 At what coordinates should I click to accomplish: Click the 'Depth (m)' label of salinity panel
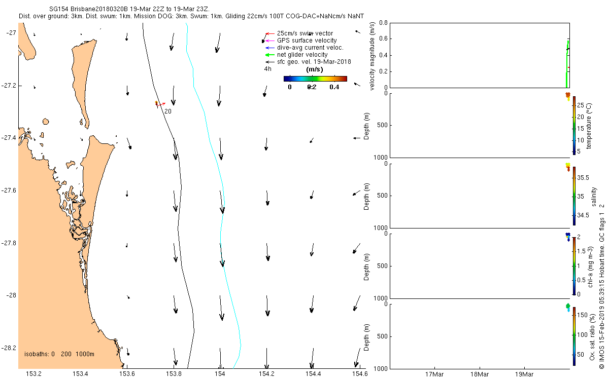tap(367, 196)
